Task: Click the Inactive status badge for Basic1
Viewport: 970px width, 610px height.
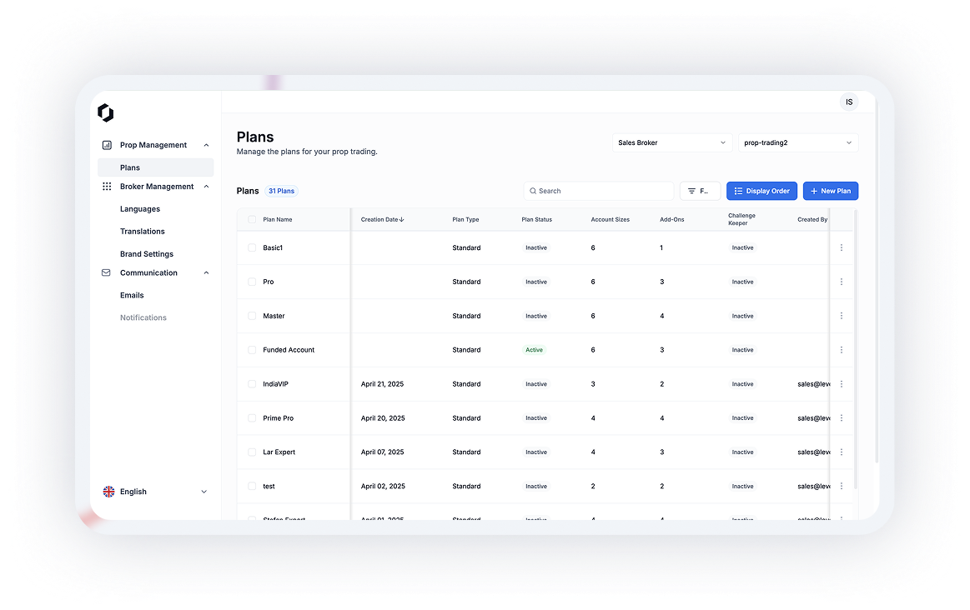Action: click(536, 247)
